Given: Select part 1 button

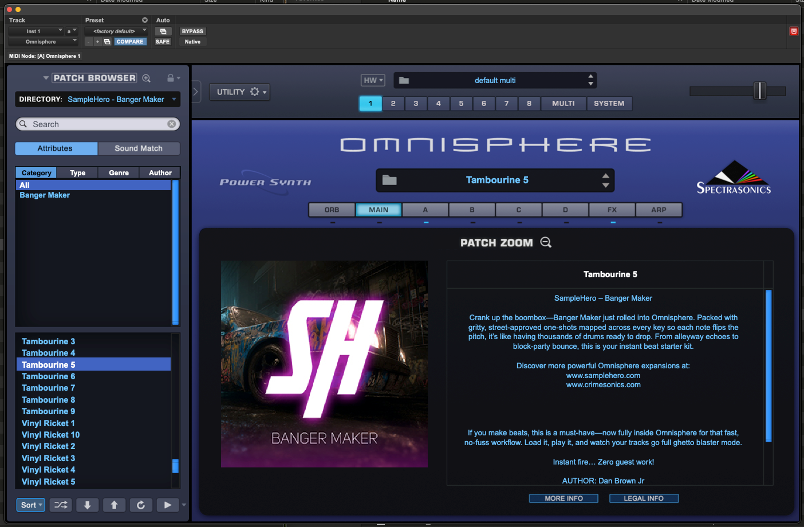Looking at the screenshot, I should coord(371,104).
